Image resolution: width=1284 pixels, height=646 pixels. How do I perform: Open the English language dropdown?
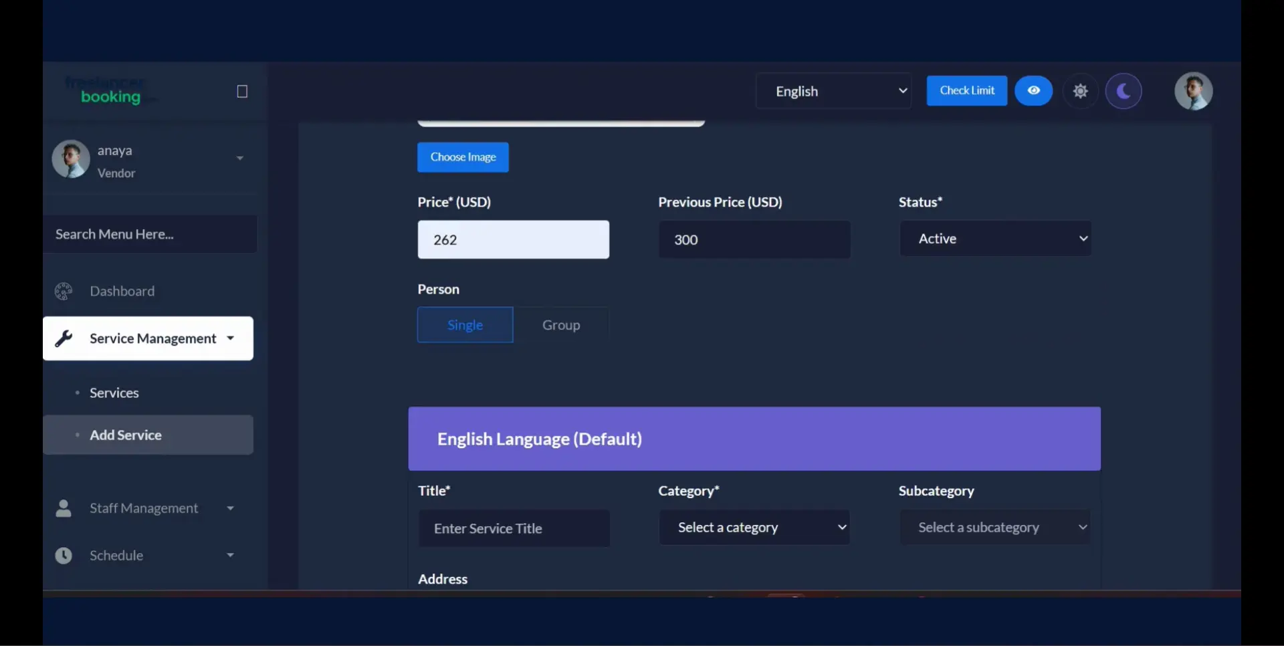[x=833, y=91]
